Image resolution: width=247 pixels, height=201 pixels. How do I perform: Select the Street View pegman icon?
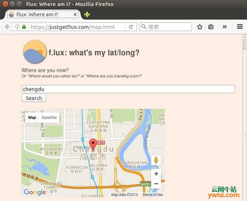[x=156, y=160]
